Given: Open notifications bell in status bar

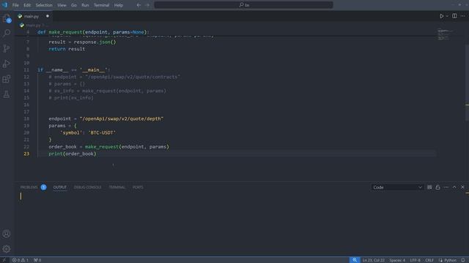Looking at the screenshot, I should coord(462,260).
